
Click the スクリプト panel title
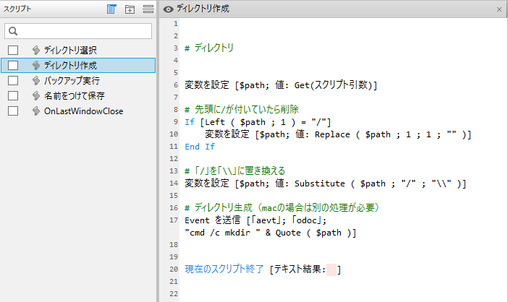pos(17,9)
